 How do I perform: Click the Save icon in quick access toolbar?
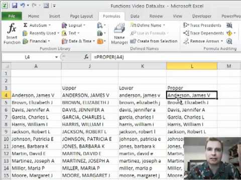pos(15,5)
